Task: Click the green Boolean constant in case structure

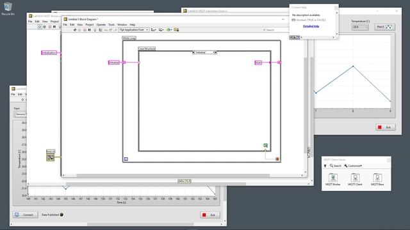Action: (x=266, y=146)
